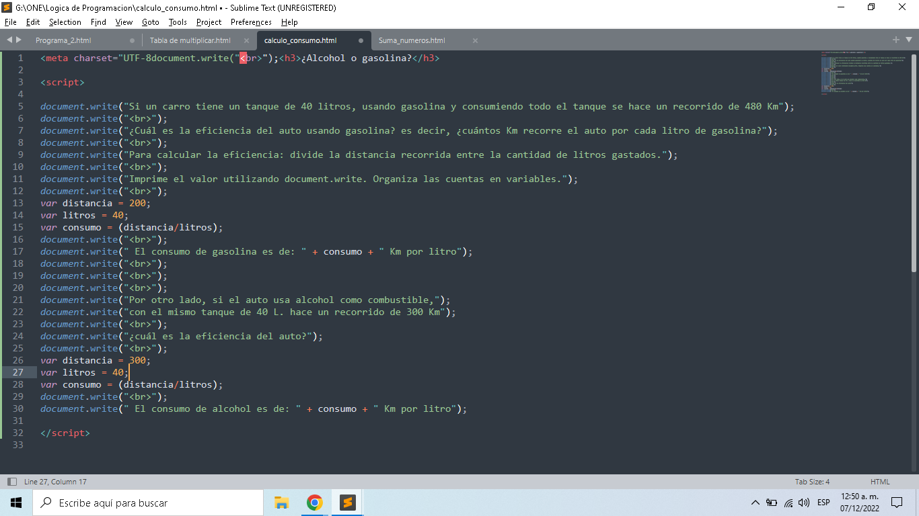Screen dimensions: 919x516
Task: Open the Project menu
Action: pyautogui.click(x=209, y=22)
